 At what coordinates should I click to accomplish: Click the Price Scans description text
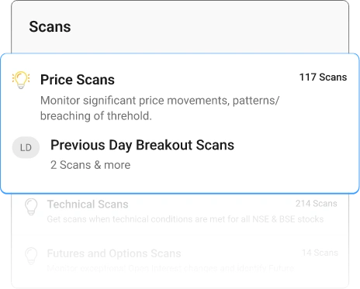pos(160,108)
